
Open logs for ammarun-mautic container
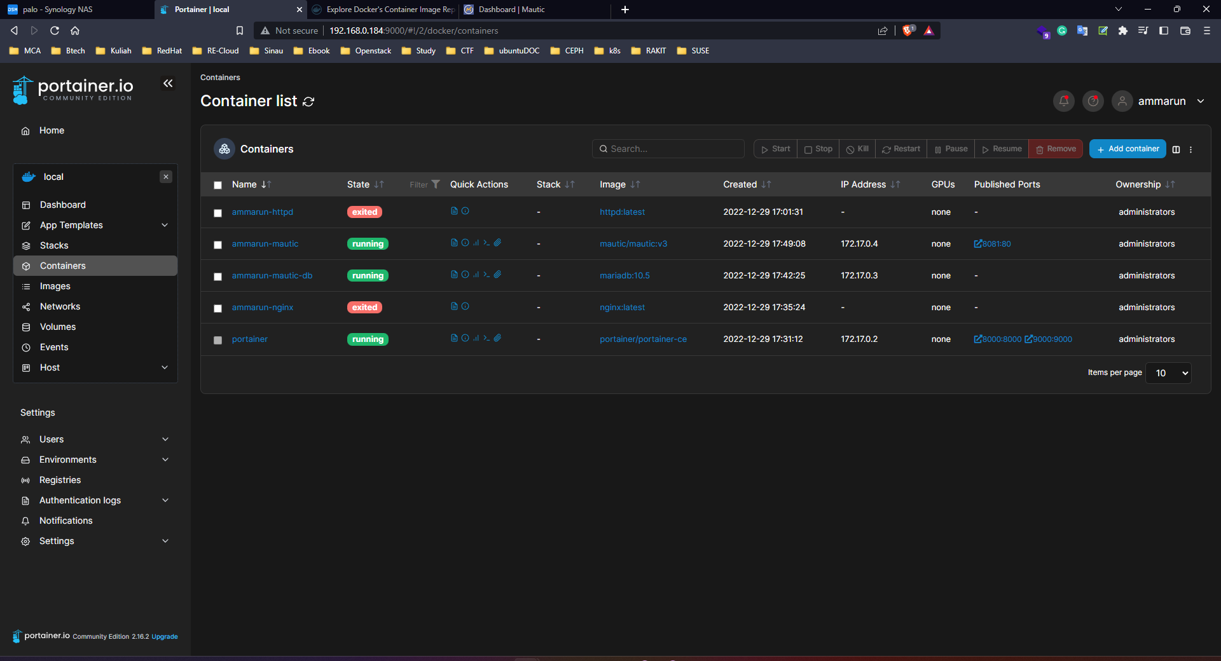click(x=454, y=243)
